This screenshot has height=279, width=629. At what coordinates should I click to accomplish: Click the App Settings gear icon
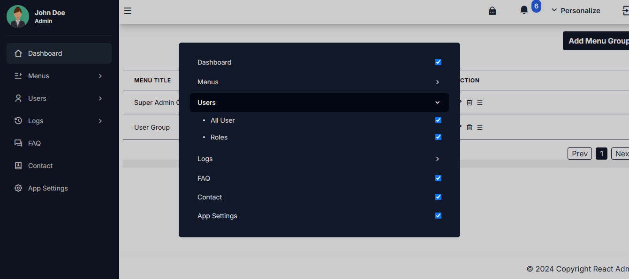18,188
